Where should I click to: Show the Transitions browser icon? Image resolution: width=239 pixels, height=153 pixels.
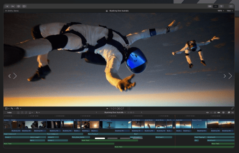(232, 112)
